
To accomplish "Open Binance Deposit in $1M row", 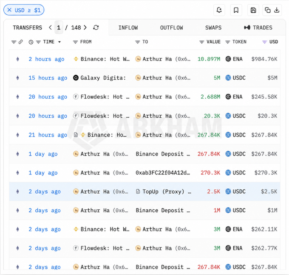I will (x=163, y=211).
